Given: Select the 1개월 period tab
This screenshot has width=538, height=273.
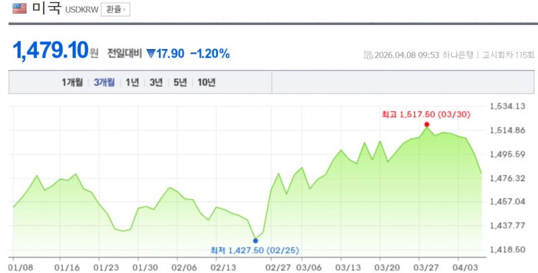Looking at the screenshot, I should [72, 82].
